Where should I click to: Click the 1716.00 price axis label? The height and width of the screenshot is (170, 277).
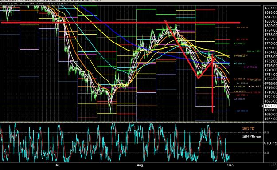coord(271,88)
